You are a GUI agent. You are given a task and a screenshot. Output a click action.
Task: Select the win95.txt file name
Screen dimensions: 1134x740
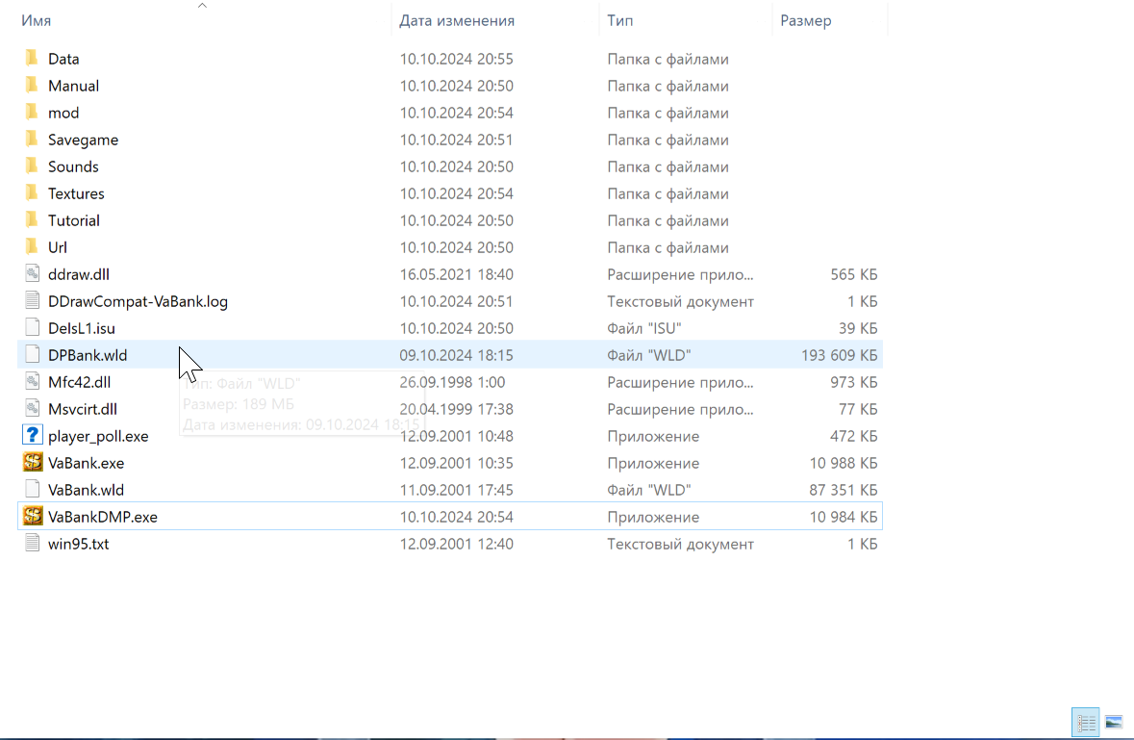pos(79,544)
